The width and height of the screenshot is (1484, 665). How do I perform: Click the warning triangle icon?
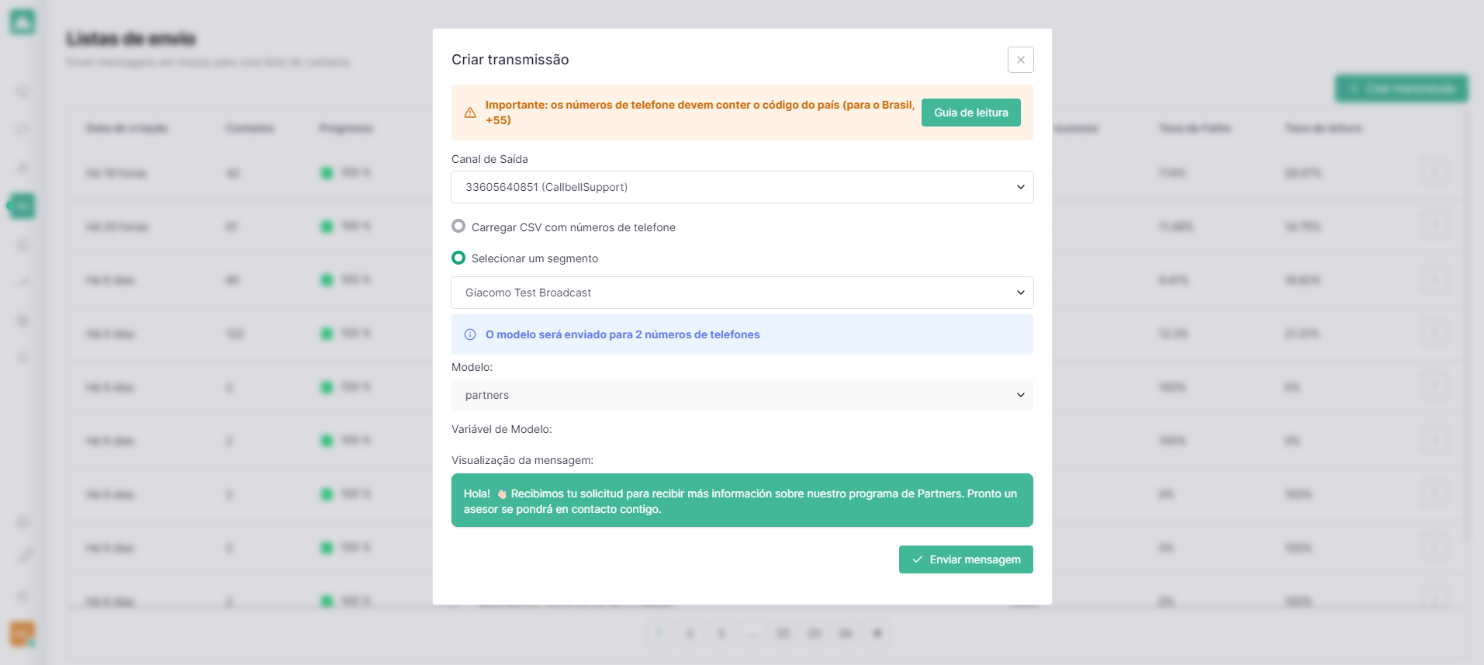[x=470, y=113]
